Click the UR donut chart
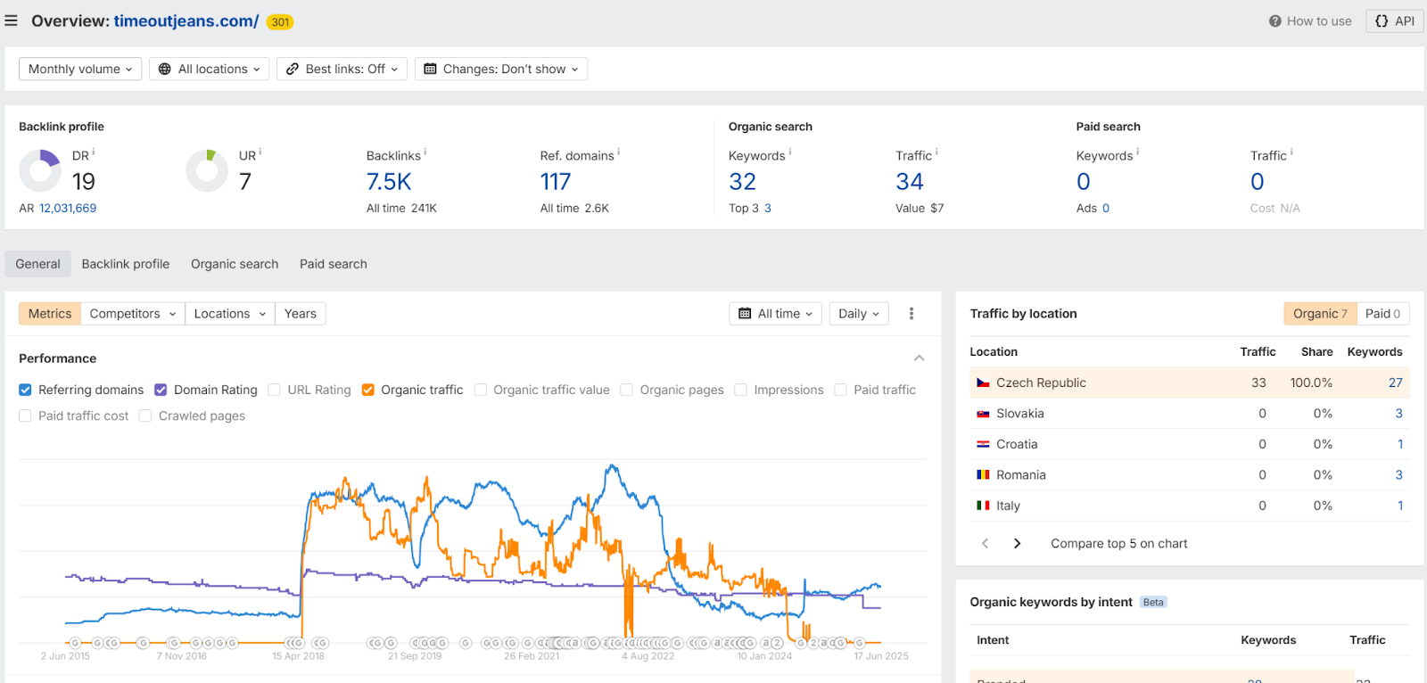1427x683 pixels. click(x=207, y=170)
